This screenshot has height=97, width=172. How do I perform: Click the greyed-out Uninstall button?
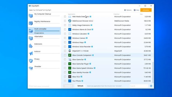pos(68,86)
